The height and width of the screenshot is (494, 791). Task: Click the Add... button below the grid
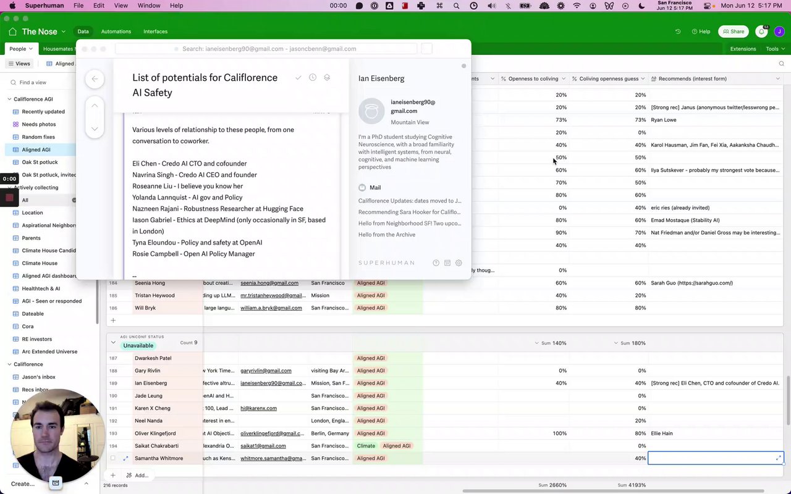tap(137, 475)
